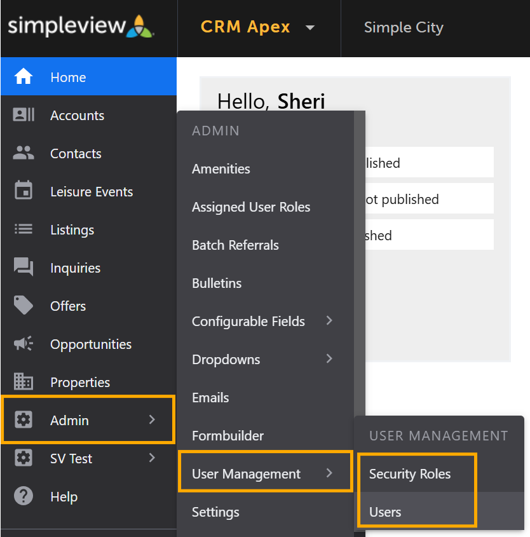
Task: Expand the Admin menu chevron
Action: click(153, 419)
